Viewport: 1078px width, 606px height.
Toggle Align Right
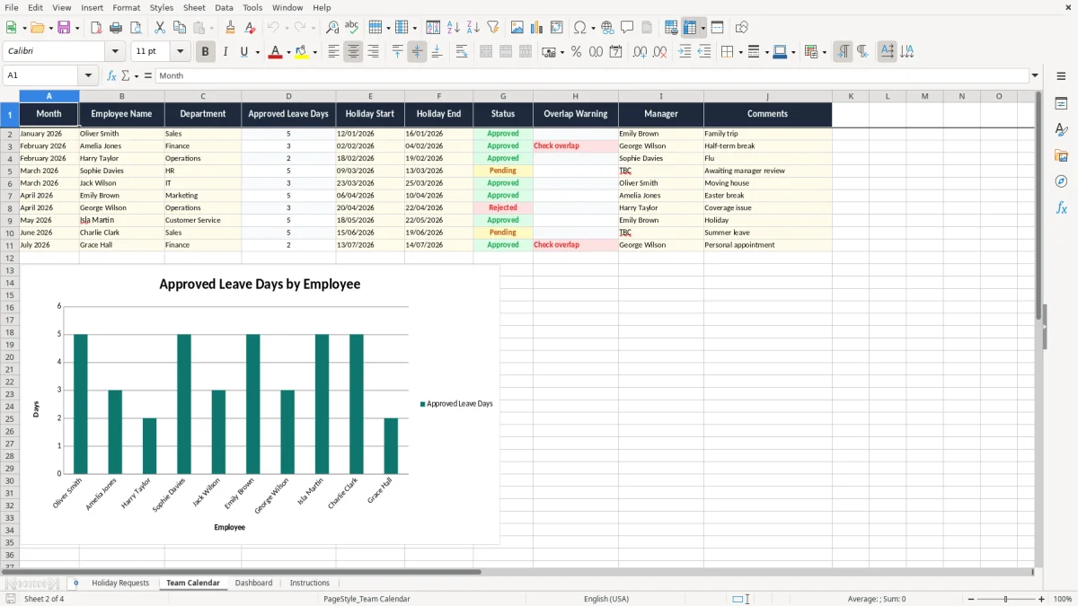(x=373, y=52)
